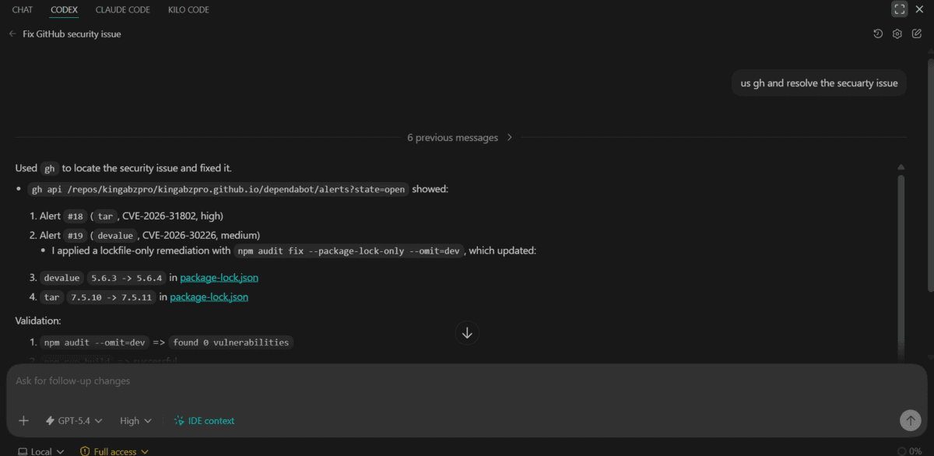Viewport: 934px width, 456px height.
Task: Open the GPT-5.4 model dropdown
Action: point(74,420)
